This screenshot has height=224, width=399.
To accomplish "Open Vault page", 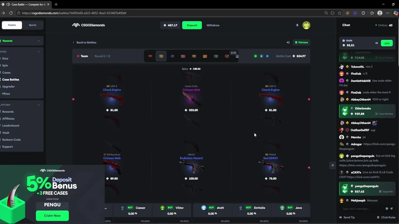I will coord(6,133).
